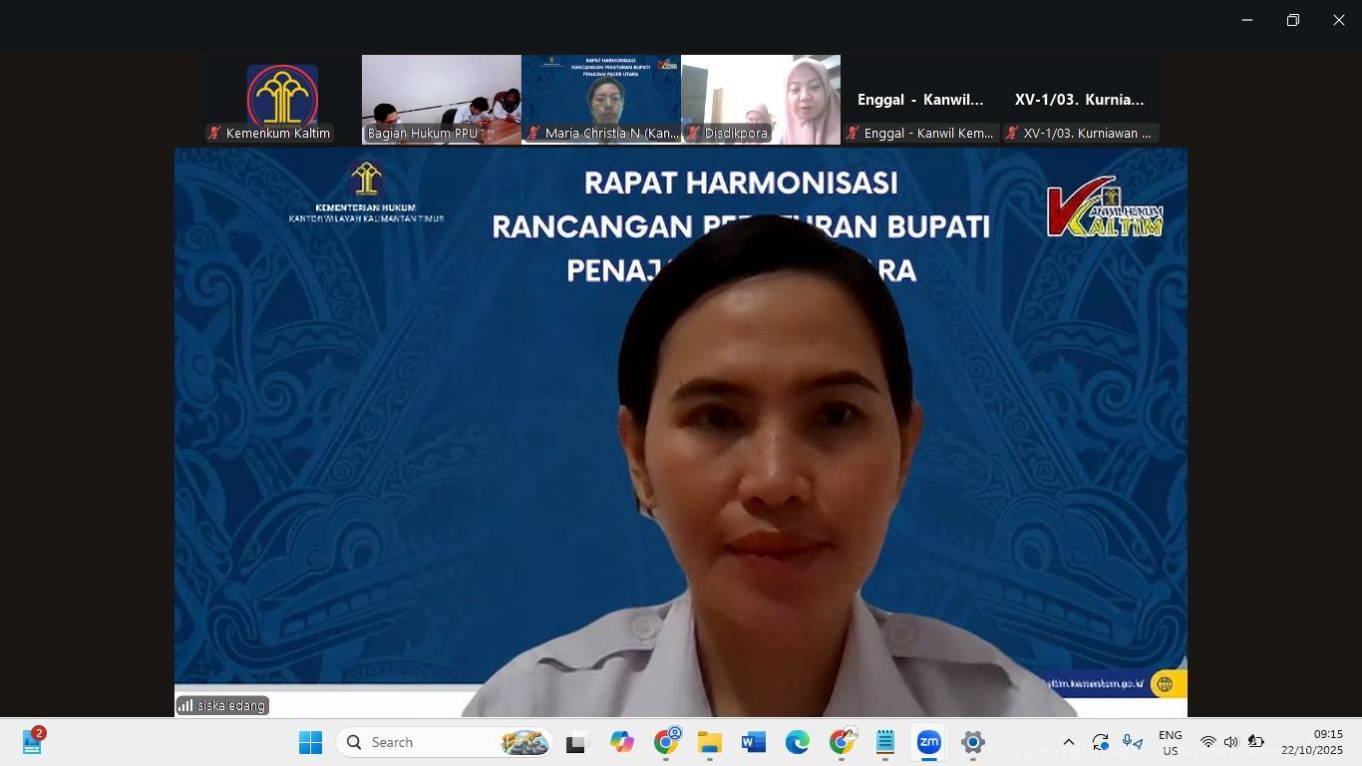Open File Explorer from the taskbar
Image resolution: width=1362 pixels, height=766 pixels.
pyautogui.click(x=709, y=743)
